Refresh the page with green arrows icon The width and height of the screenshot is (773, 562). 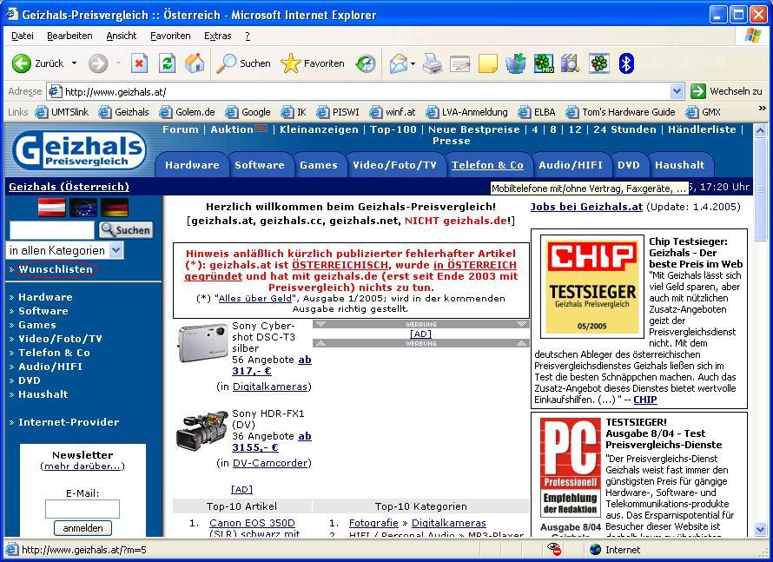tap(167, 63)
